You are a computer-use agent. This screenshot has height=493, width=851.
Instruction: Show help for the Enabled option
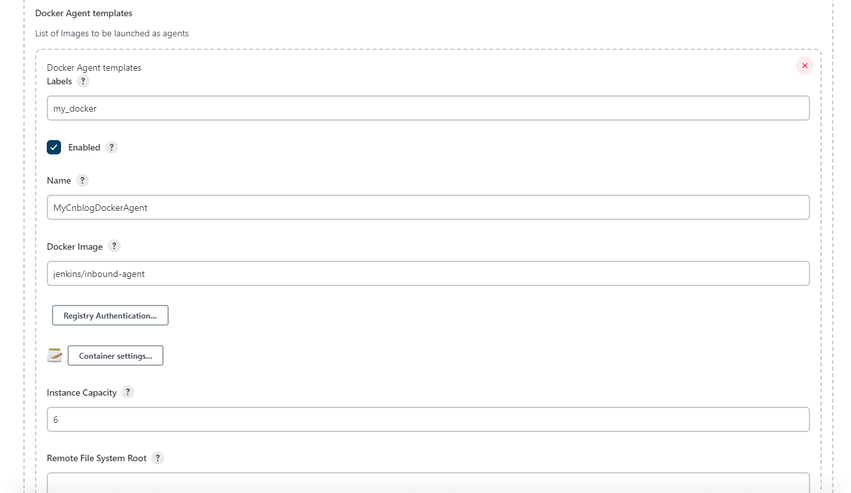112,147
